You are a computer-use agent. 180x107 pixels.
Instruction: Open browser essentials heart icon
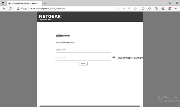point(163,9)
